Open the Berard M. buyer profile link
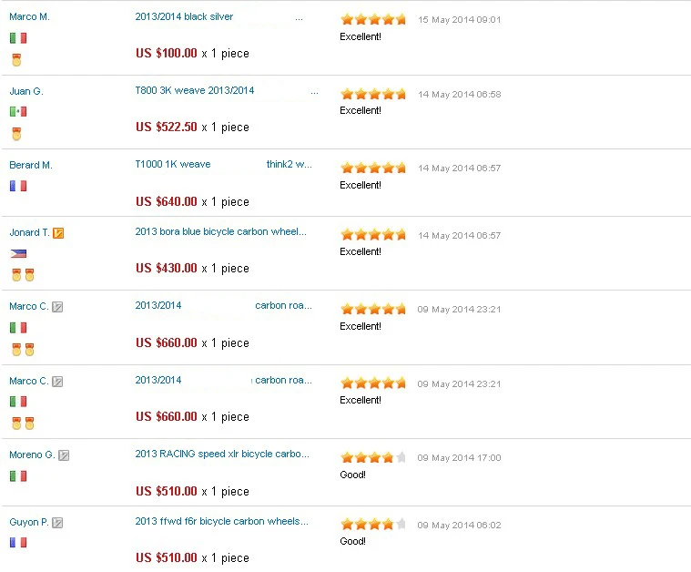This screenshot has height=572, width=691. [x=31, y=166]
